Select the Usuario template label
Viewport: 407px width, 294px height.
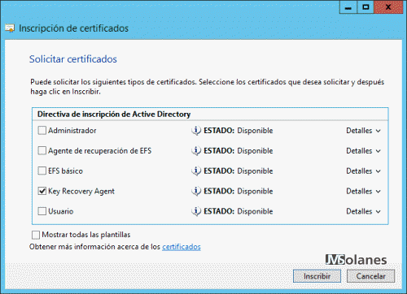pyautogui.click(x=61, y=211)
